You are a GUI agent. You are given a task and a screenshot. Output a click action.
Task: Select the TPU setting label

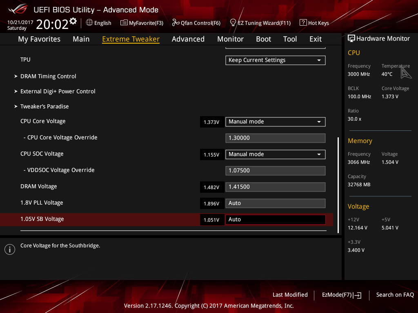[x=25, y=60]
